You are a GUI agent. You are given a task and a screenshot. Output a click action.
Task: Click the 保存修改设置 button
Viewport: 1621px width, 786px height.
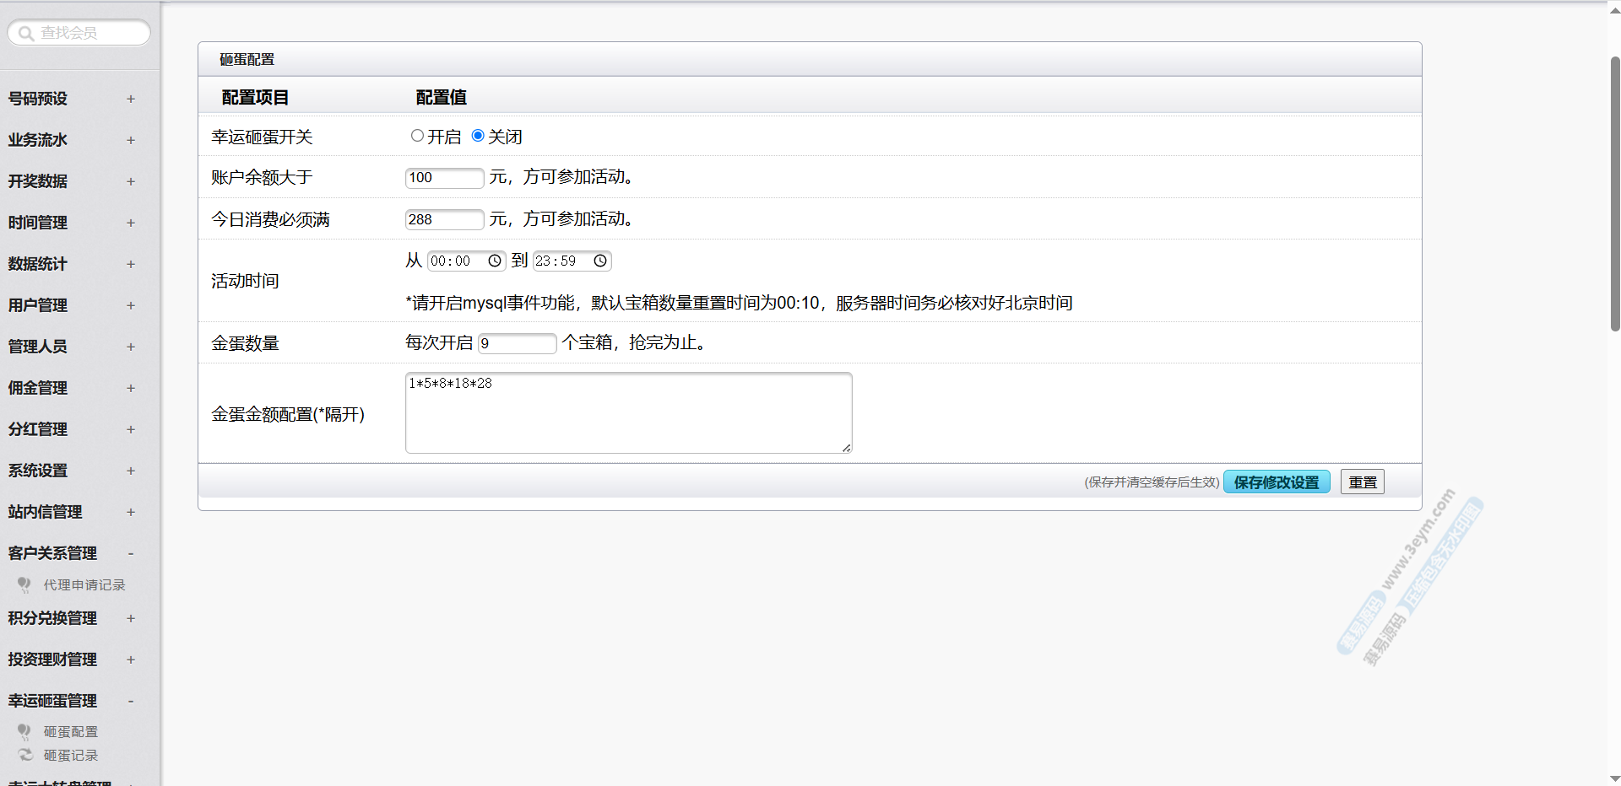(x=1276, y=482)
